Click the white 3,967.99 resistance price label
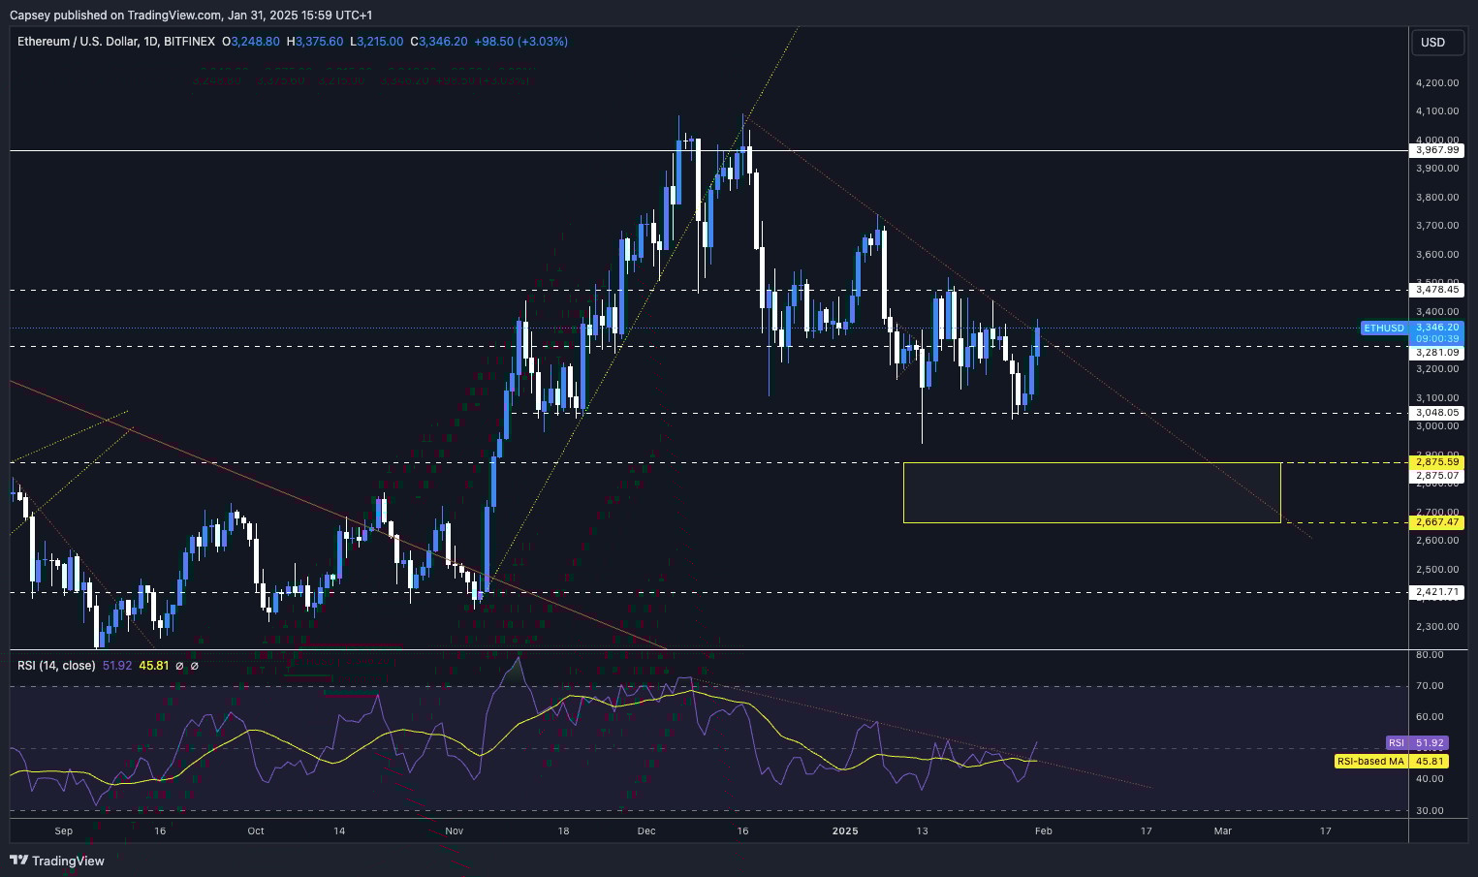This screenshot has width=1478, height=877. tap(1437, 150)
